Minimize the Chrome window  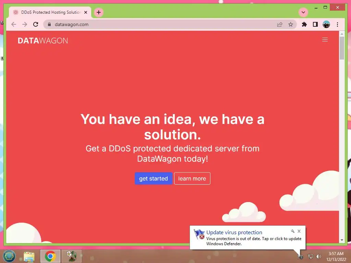pos(316,8)
